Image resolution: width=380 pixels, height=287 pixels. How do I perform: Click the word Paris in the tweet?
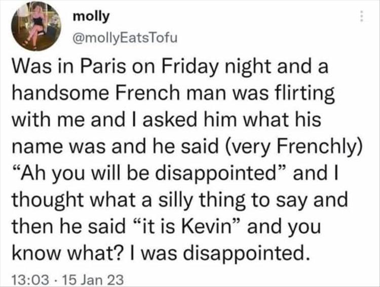[100, 67]
